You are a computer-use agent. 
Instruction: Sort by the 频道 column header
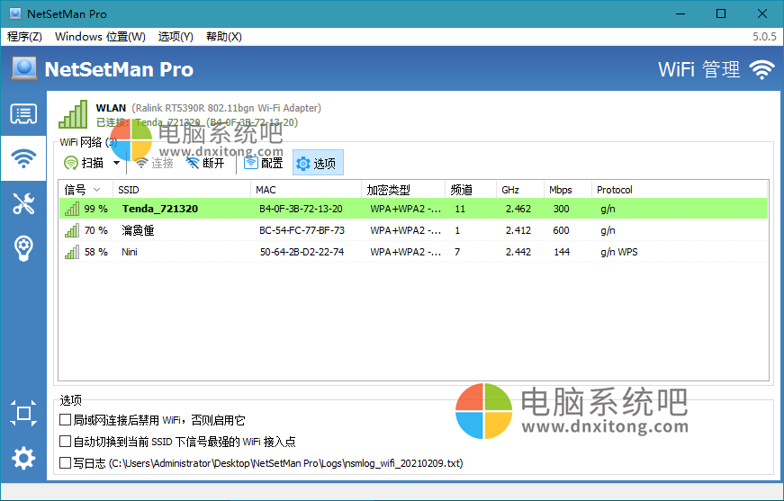tap(471, 190)
